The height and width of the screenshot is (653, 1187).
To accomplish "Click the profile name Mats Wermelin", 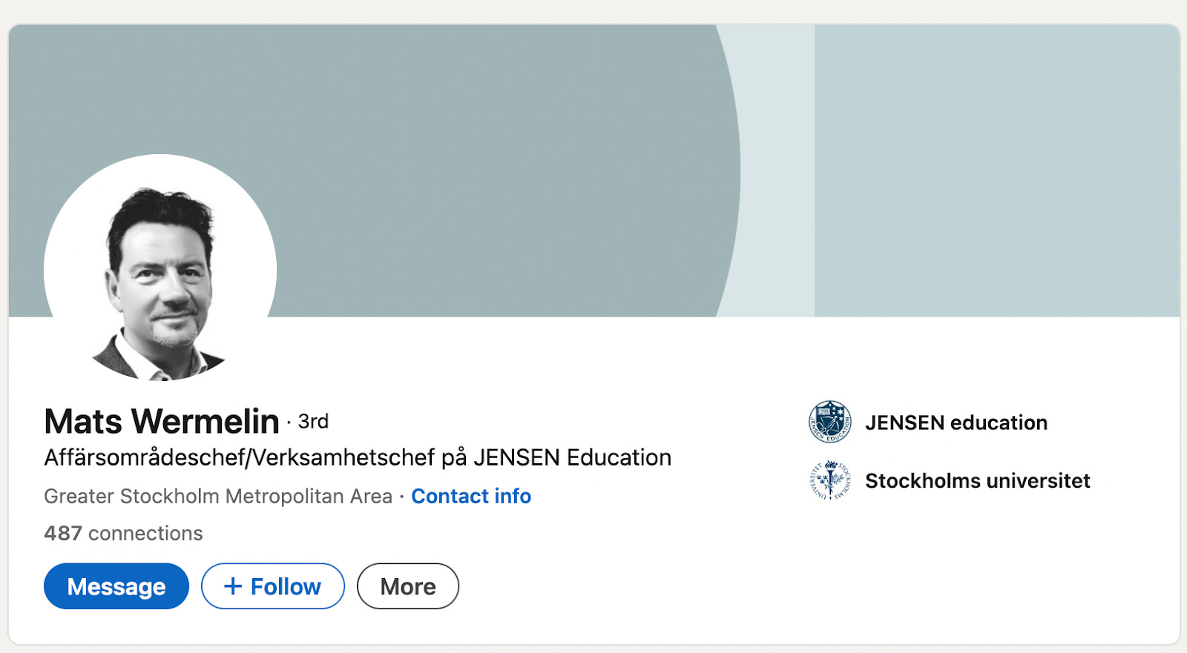I will [162, 421].
